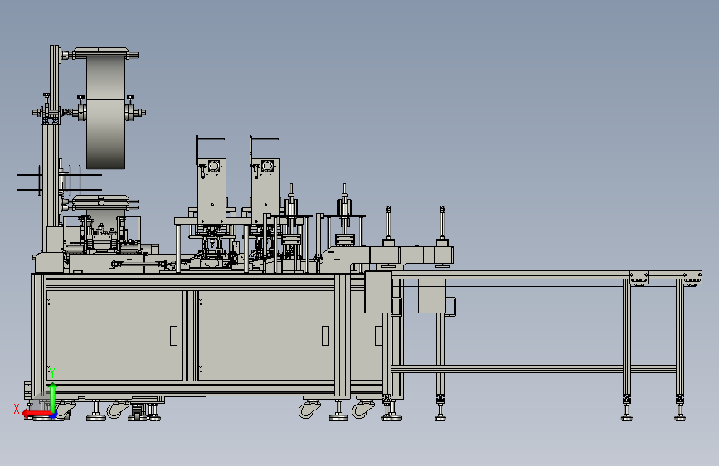Click the Y axis label text
719x466 pixels.
52,373
